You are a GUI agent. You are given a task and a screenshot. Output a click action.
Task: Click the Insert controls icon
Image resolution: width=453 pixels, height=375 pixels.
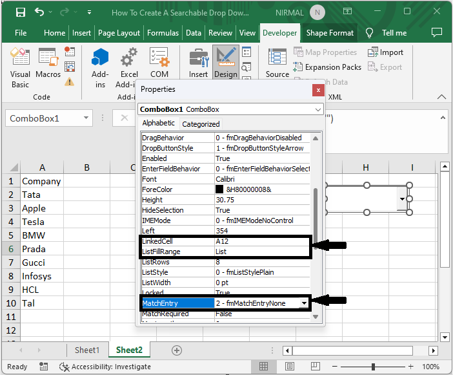198,63
